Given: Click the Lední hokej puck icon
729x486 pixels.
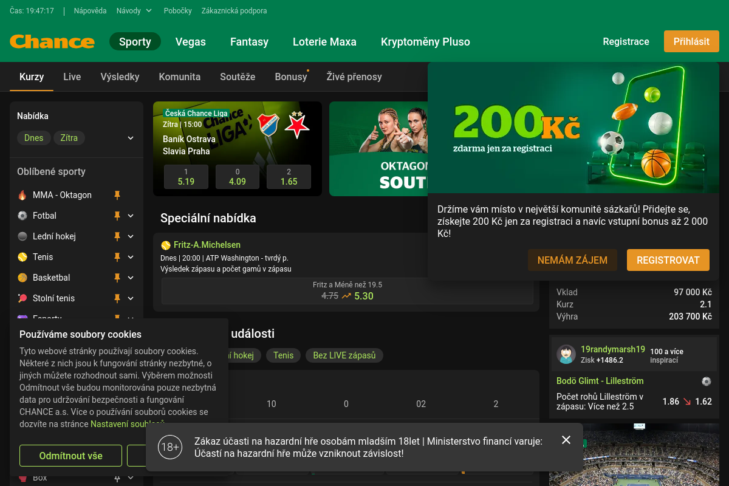Looking at the screenshot, I should point(22,236).
